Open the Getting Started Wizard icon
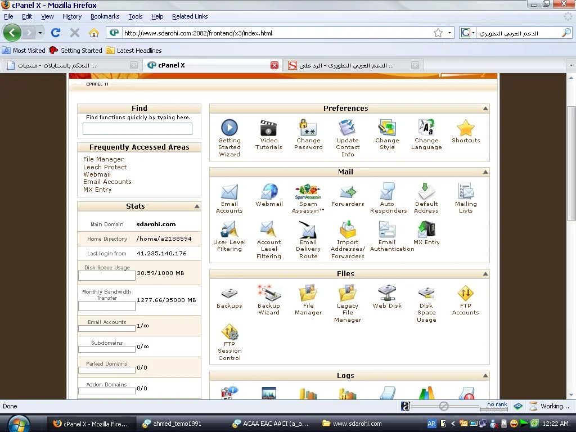The image size is (576, 432). click(229, 128)
